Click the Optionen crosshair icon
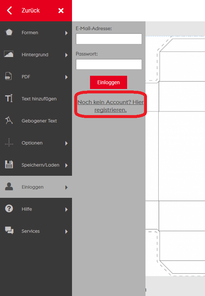 point(9,143)
